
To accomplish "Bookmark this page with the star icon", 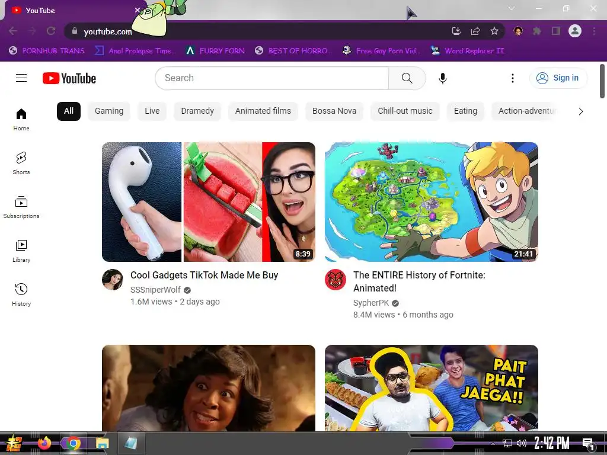I will point(494,31).
